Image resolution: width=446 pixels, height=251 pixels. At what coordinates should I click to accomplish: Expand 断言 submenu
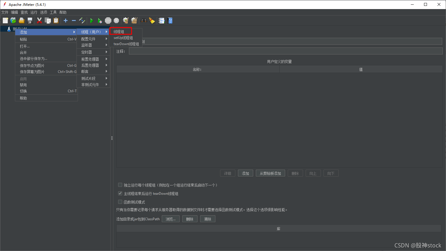tap(93, 71)
